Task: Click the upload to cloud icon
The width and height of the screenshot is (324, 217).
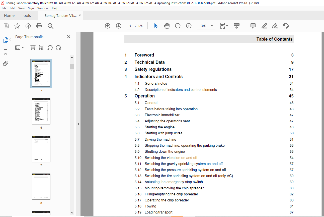Action: pos(28,26)
